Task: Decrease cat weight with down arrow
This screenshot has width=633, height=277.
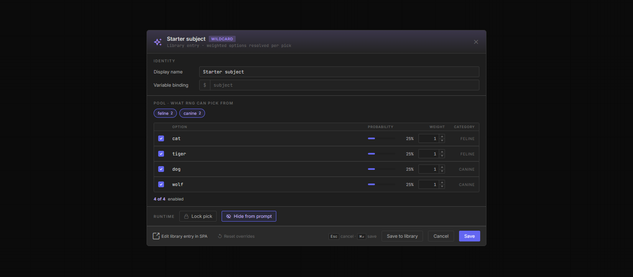Action: pyautogui.click(x=442, y=141)
